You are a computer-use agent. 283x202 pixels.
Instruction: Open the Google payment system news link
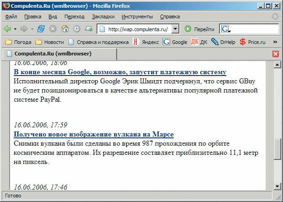tap(120, 72)
